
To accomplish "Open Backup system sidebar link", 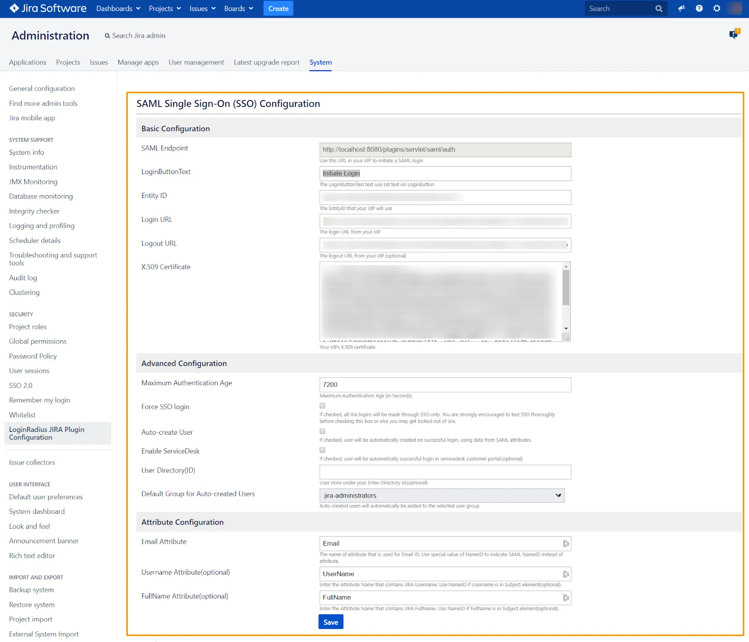I will (31, 590).
